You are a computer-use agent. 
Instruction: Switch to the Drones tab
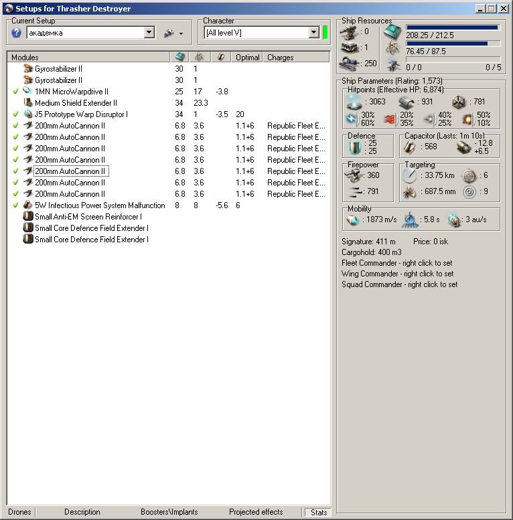[19, 512]
